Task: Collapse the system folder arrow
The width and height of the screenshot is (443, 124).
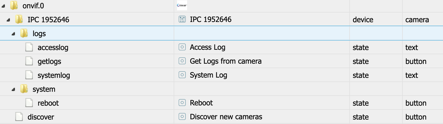Action: pos(13,90)
